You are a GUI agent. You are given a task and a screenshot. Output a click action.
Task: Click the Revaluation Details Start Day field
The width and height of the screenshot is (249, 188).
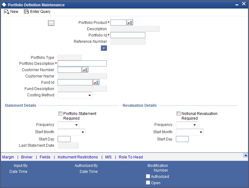182,139
